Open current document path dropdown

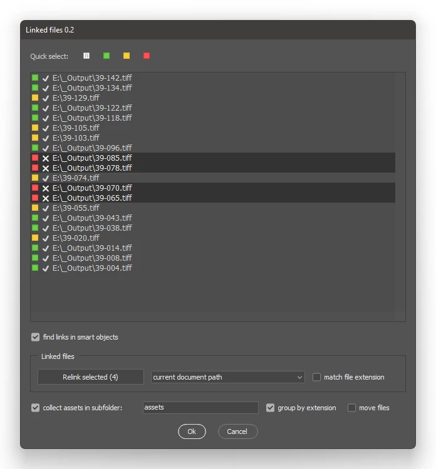tap(228, 377)
